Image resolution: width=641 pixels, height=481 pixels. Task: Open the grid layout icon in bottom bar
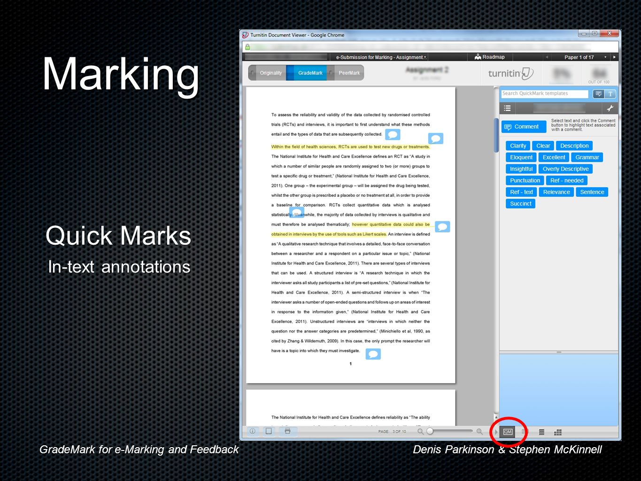pos(558,432)
